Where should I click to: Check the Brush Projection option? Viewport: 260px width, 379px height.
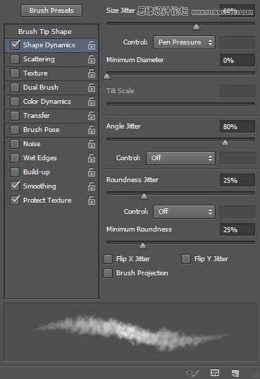(108, 273)
